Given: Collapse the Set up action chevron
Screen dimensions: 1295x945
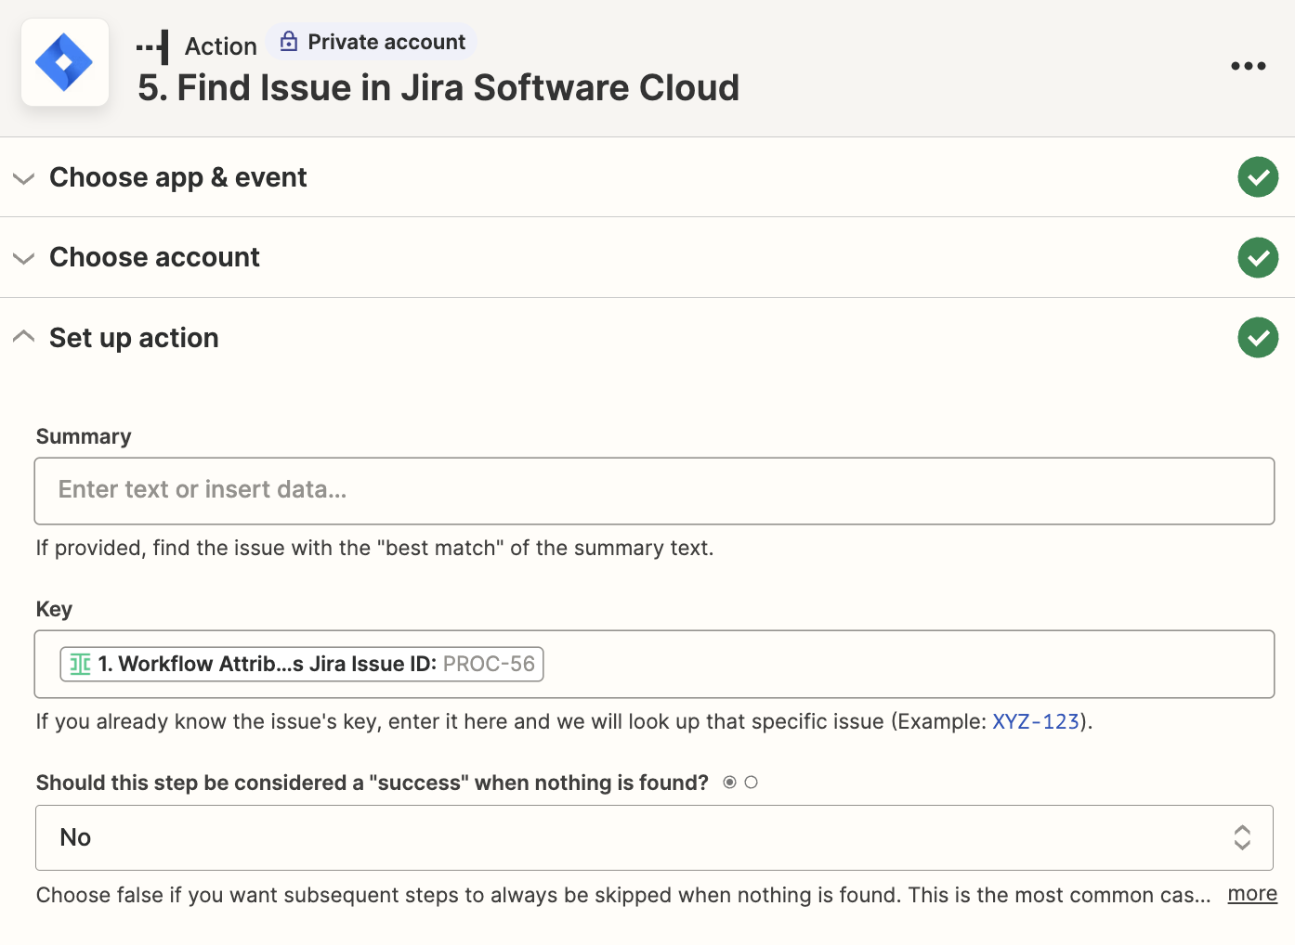Looking at the screenshot, I should [24, 337].
